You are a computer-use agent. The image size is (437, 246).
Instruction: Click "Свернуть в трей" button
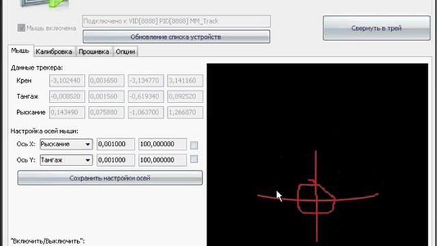tap(376, 28)
